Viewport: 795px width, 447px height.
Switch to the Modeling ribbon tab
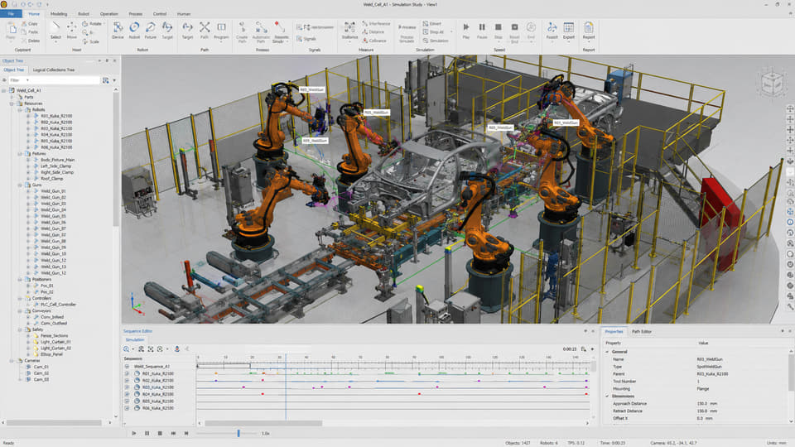click(59, 14)
